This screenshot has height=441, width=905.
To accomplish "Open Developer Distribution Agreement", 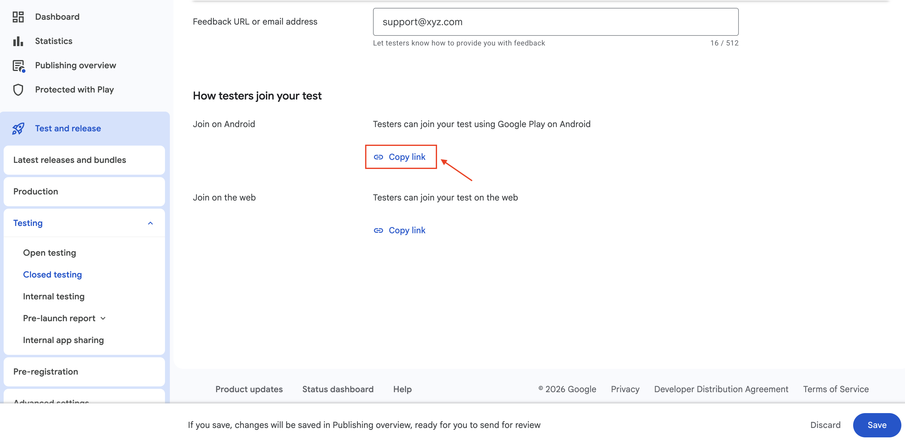I will click(721, 389).
